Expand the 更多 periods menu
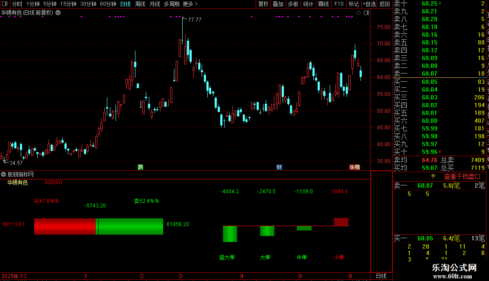The width and height of the screenshot is (489, 281). pos(190,4)
